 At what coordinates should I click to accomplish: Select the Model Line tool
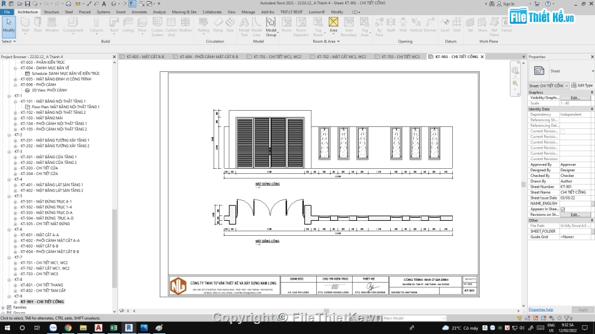point(257,26)
